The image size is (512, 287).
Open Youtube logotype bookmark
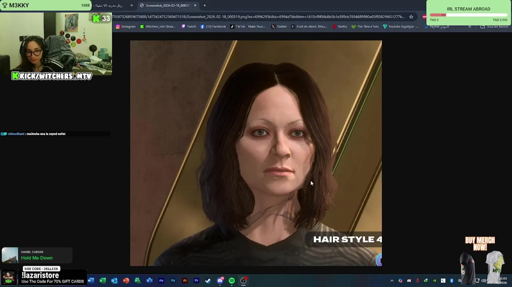[401, 27]
